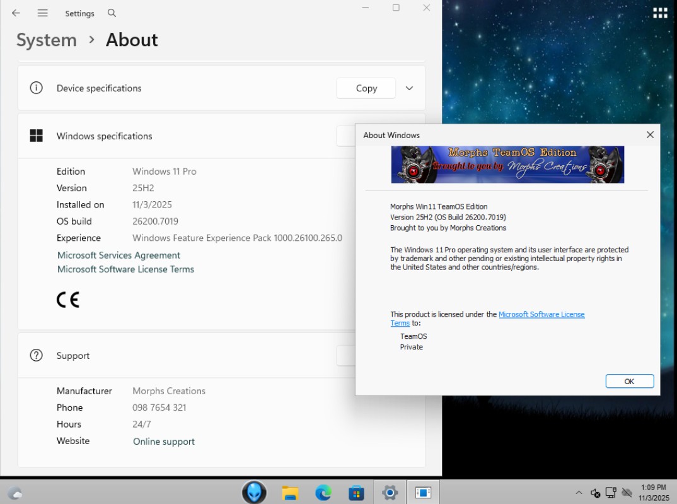Open Microsoft Store from the taskbar
The height and width of the screenshot is (504, 677).
pyautogui.click(x=356, y=493)
